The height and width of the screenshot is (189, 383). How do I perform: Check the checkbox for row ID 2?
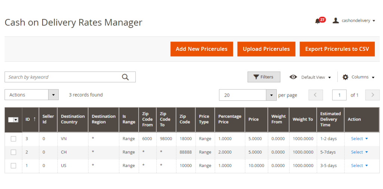click(x=13, y=152)
